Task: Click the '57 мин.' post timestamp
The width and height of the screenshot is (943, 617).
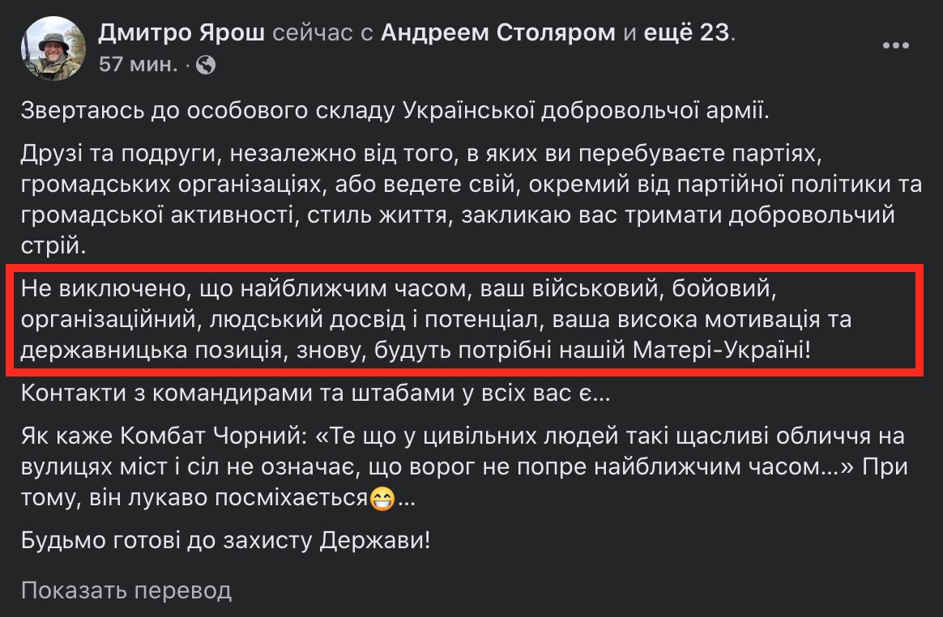Action: [x=138, y=65]
